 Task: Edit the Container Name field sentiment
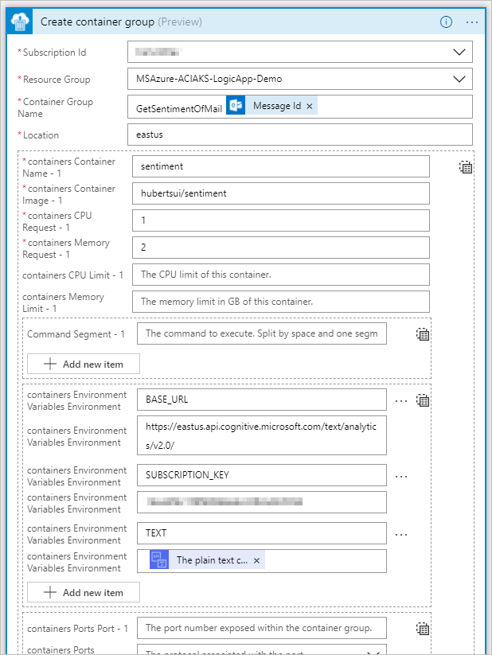[x=281, y=166]
